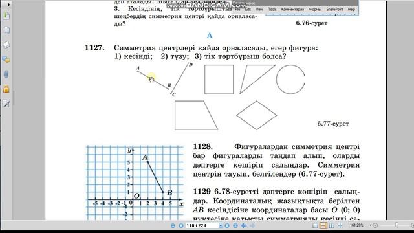Go to the first page
Image resolution: width=414 pixels, height=233 pixels.
[x=173, y=226]
